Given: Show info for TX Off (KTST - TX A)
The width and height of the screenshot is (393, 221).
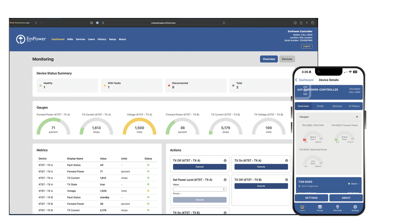Looking at the screenshot, I should [225, 161].
